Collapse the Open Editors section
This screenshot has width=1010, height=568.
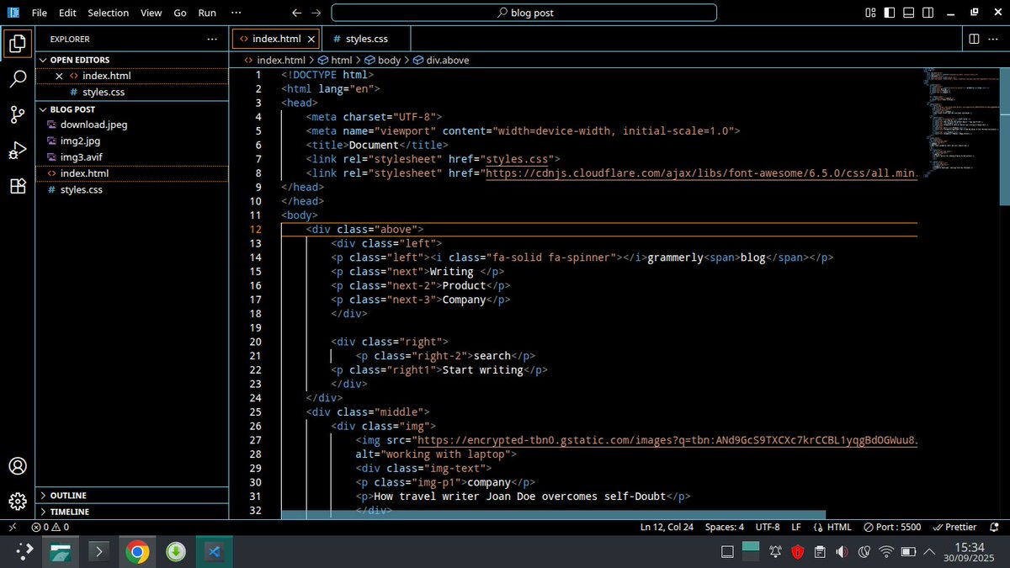131,60
